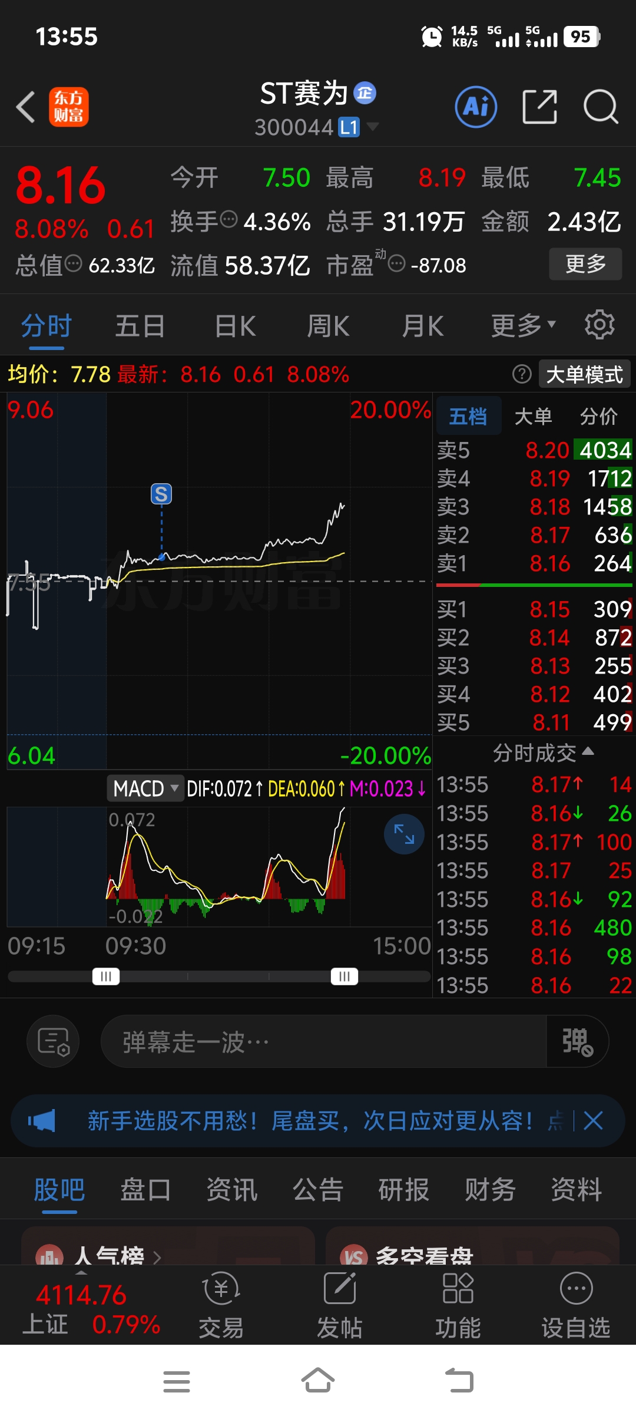The width and height of the screenshot is (636, 1419).
Task: Tap the trade row with volume 480
Action: pyautogui.click(x=534, y=928)
